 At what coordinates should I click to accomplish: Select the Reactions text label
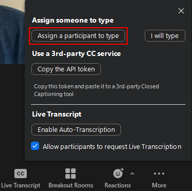click(x=118, y=185)
